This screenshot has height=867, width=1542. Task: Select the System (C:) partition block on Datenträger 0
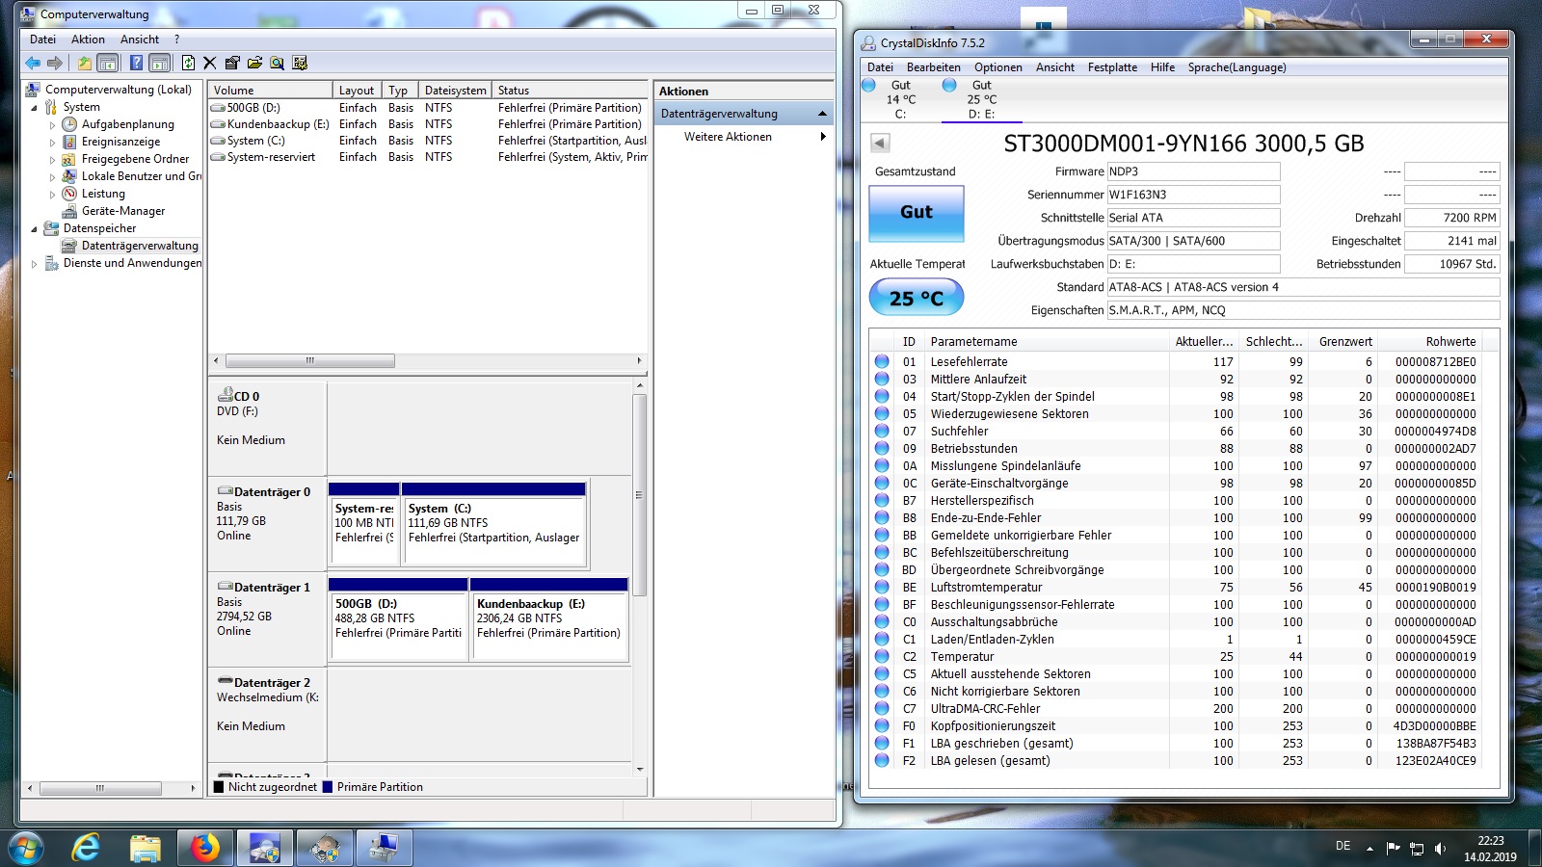coord(493,526)
